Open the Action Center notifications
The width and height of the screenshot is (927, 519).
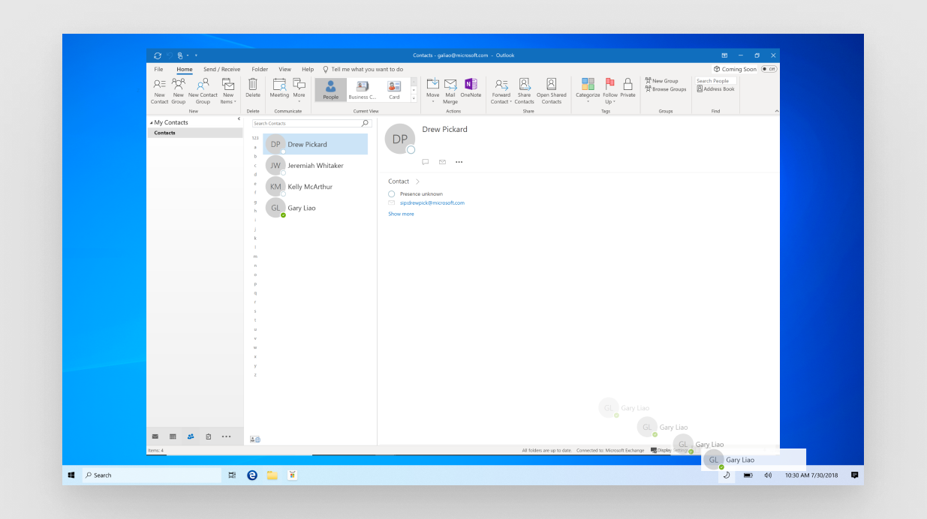(854, 475)
